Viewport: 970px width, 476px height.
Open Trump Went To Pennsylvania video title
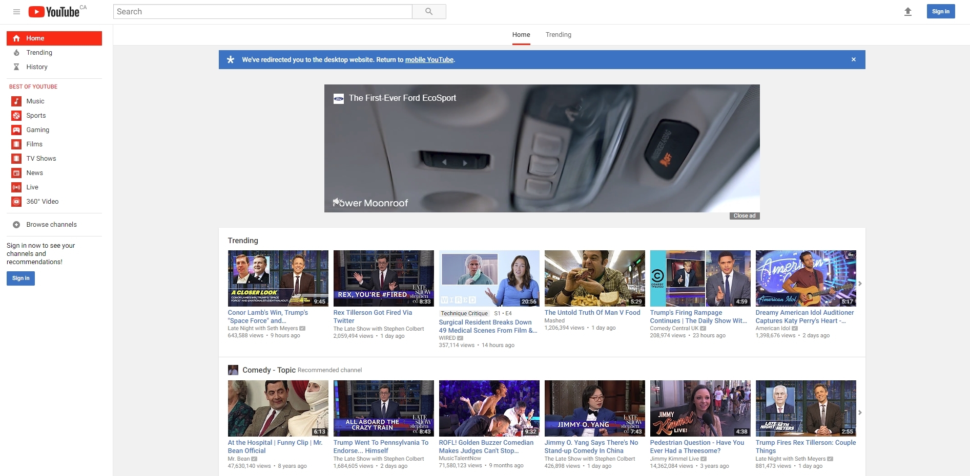tap(381, 447)
